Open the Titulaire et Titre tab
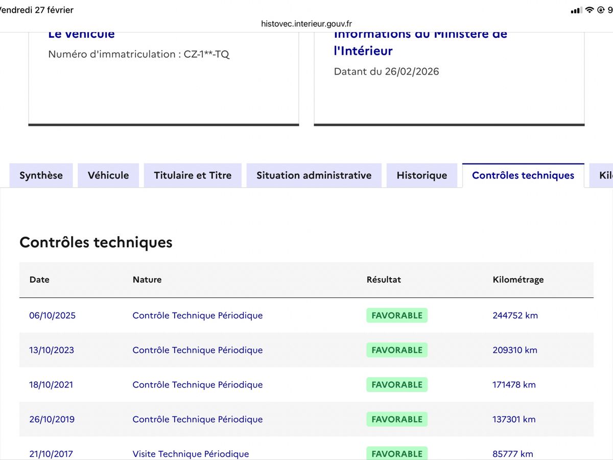The height and width of the screenshot is (460, 613). point(193,175)
